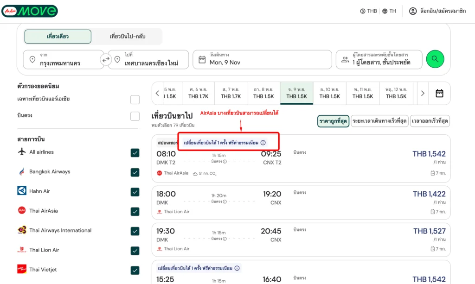Open travel date picker Mon, 9 Nov
This screenshot has width=475, height=284.
point(263,60)
